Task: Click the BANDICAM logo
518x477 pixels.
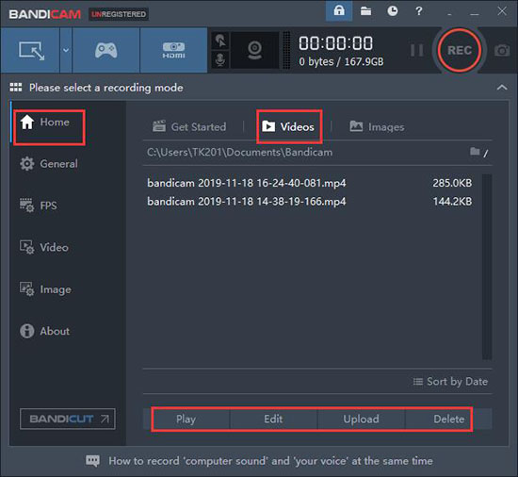Action: (x=45, y=14)
